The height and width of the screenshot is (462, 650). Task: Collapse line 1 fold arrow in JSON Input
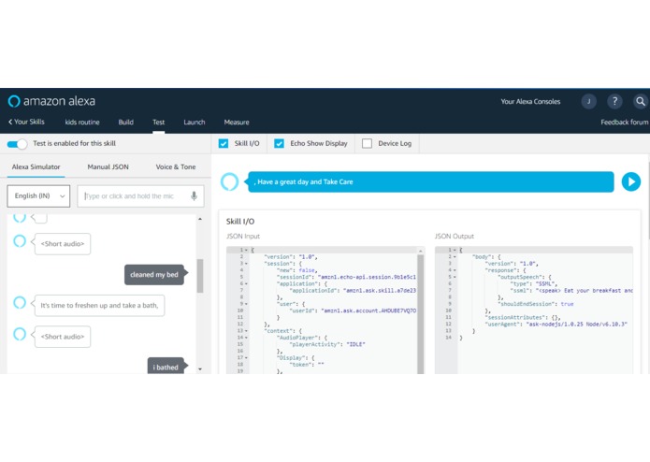(x=246, y=250)
